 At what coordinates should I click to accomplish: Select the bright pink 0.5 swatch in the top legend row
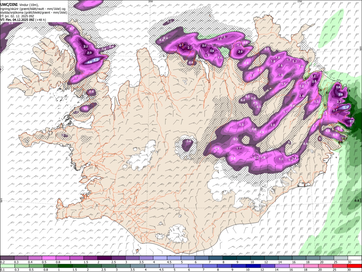click(x=49, y=258)
